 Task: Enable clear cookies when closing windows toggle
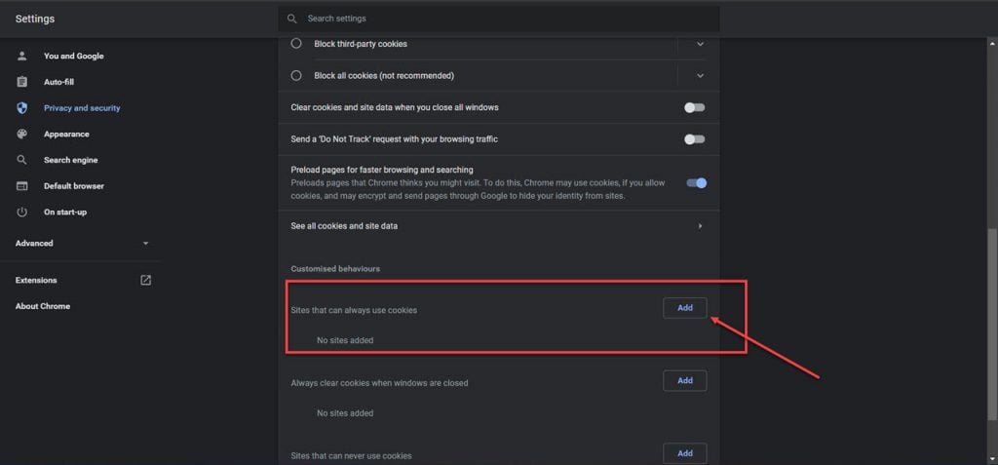coord(694,107)
